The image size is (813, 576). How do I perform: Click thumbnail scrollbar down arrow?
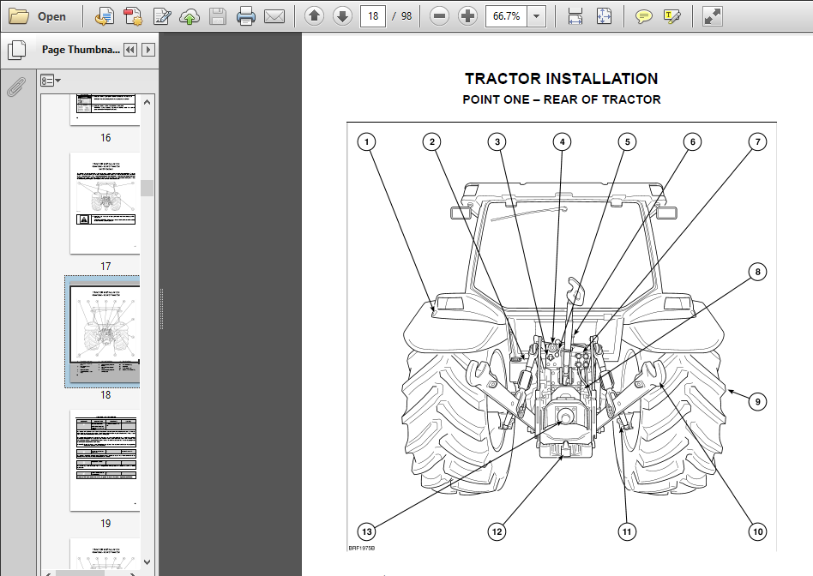pyautogui.click(x=148, y=562)
